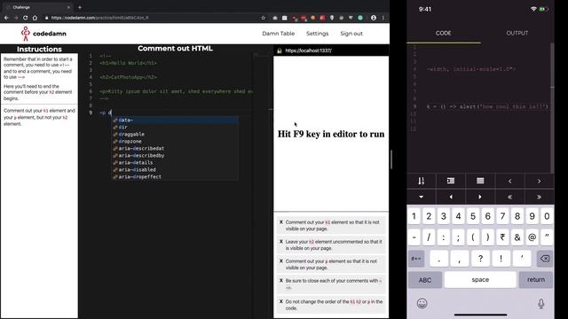This screenshot has width=568, height=319.
Task: Tap the #+= symbols switch key
Action: [416, 259]
